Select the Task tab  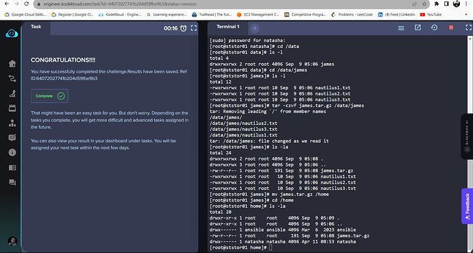tap(36, 27)
